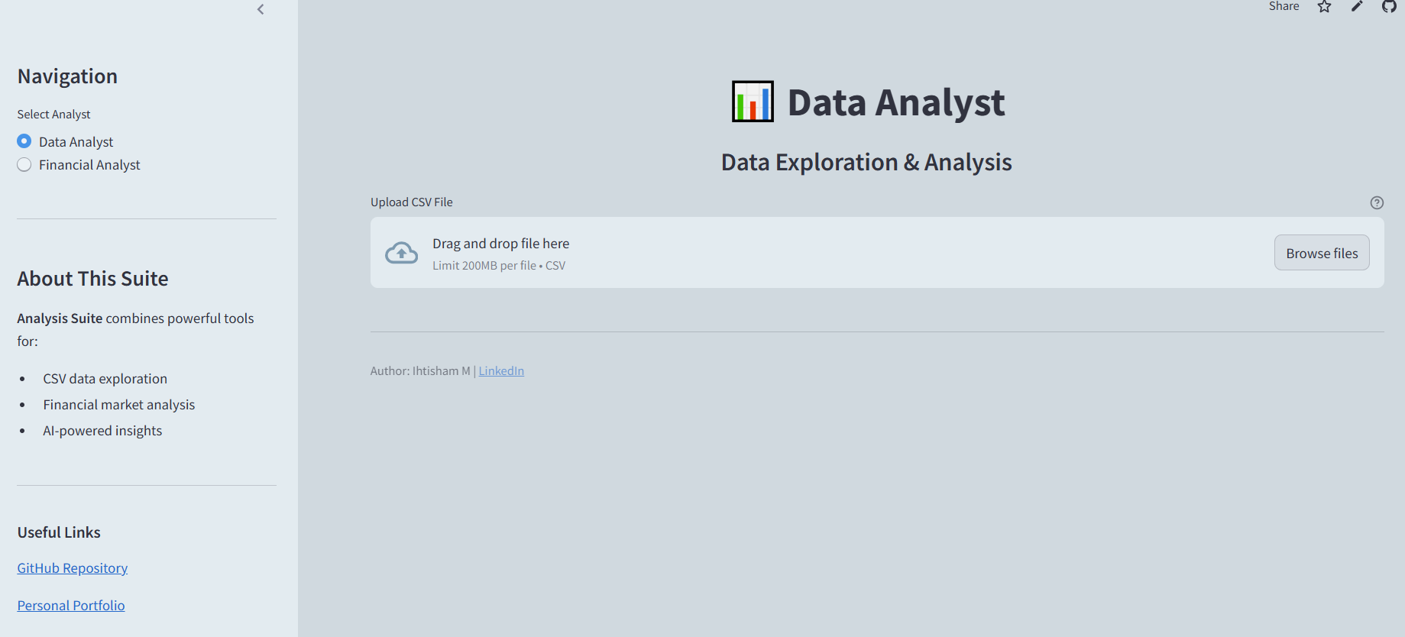Visit the Personal Portfolio link

tap(71, 606)
